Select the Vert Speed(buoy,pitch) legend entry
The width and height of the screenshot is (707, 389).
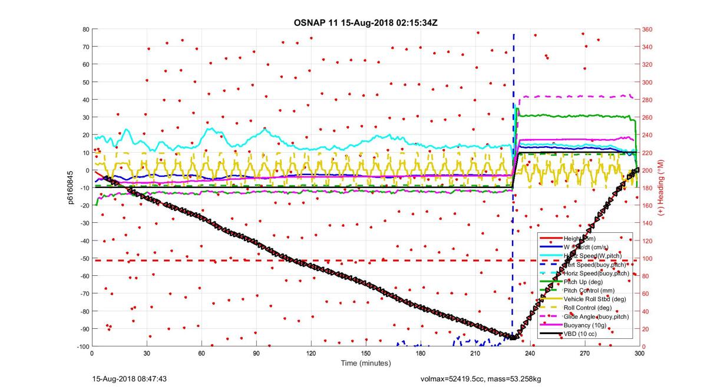(595, 265)
